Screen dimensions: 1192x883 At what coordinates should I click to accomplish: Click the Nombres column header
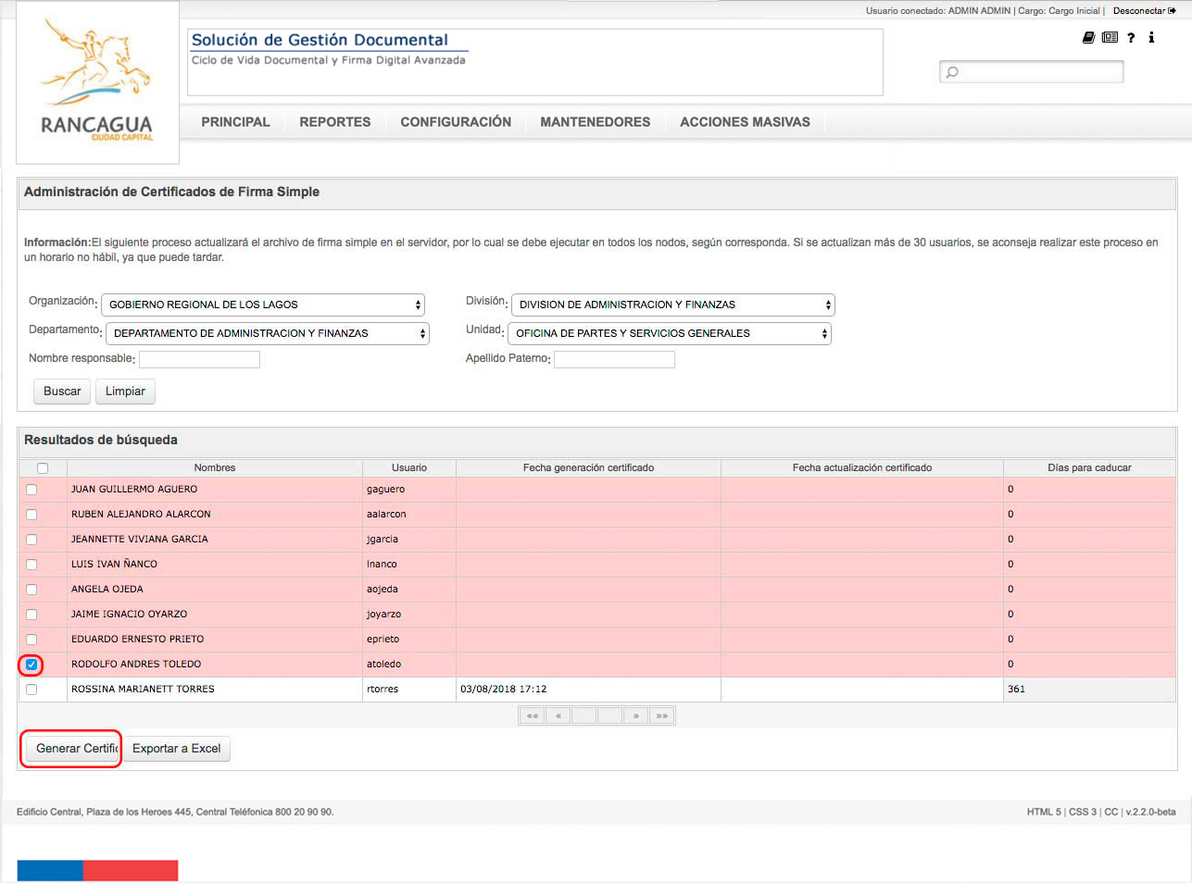pos(215,468)
